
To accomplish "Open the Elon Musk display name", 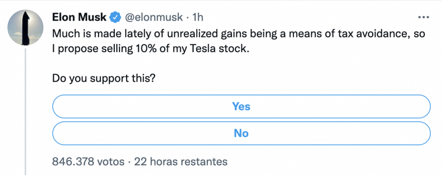I will [x=80, y=17].
